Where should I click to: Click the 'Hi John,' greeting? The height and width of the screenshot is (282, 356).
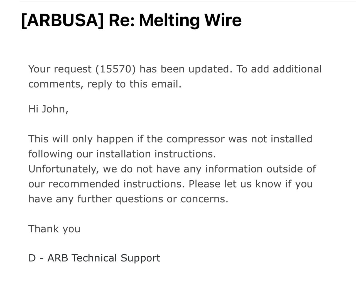click(48, 109)
